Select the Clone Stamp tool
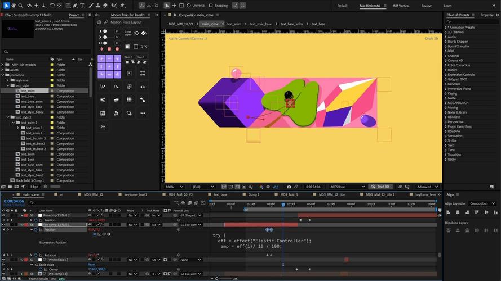Viewport: 501px width, 281px height. point(97,6)
